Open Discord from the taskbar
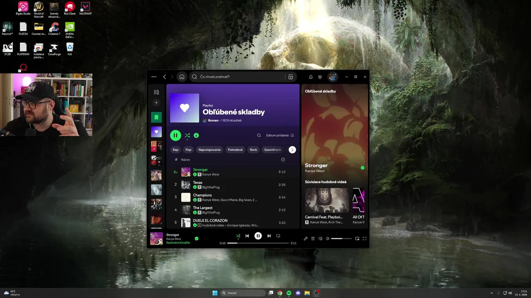 pos(298,293)
